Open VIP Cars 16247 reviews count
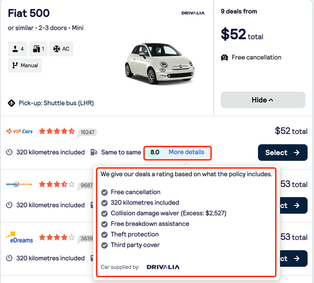This screenshot has height=283, width=314. [87, 133]
